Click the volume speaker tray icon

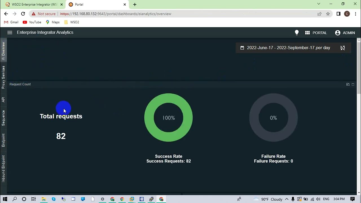click(x=318, y=199)
